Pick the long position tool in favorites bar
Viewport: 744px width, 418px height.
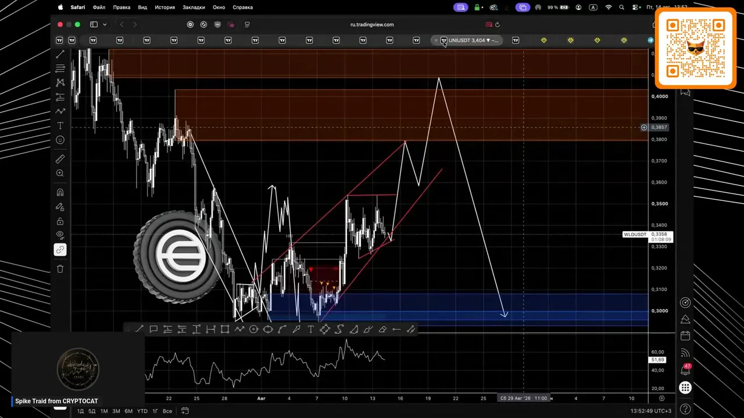click(168, 329)
